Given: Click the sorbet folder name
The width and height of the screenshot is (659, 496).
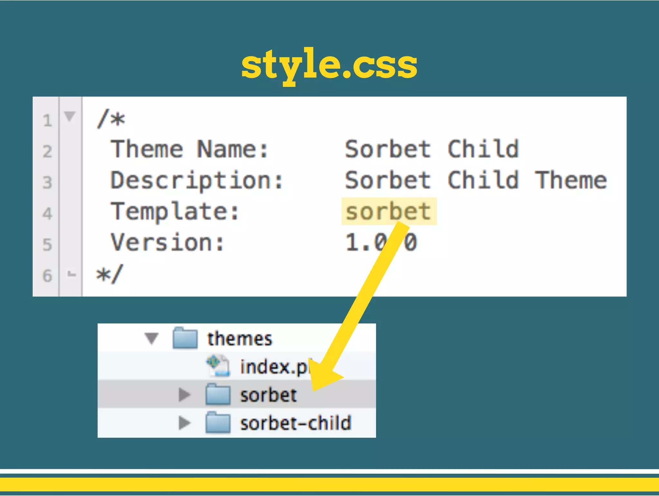Looking at the screenshot, I should pos(268,395).
